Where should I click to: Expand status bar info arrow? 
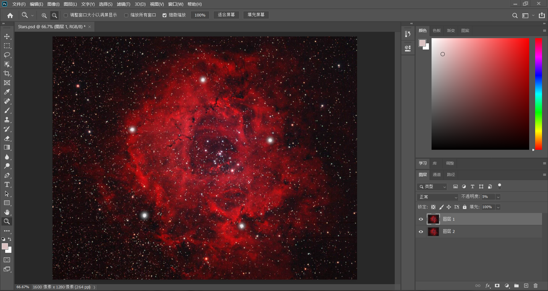[x=94, y=287]
